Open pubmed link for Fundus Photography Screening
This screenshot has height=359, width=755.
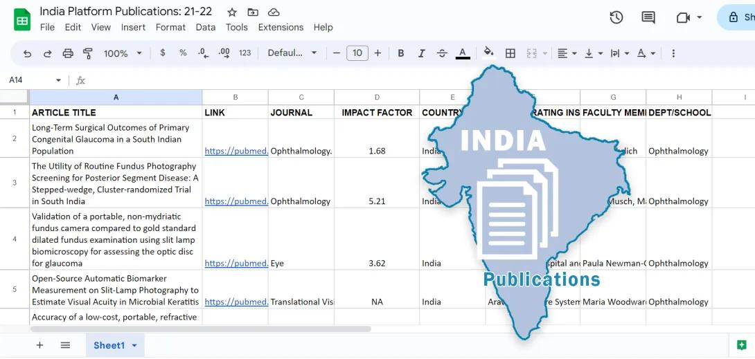point(236,201)
